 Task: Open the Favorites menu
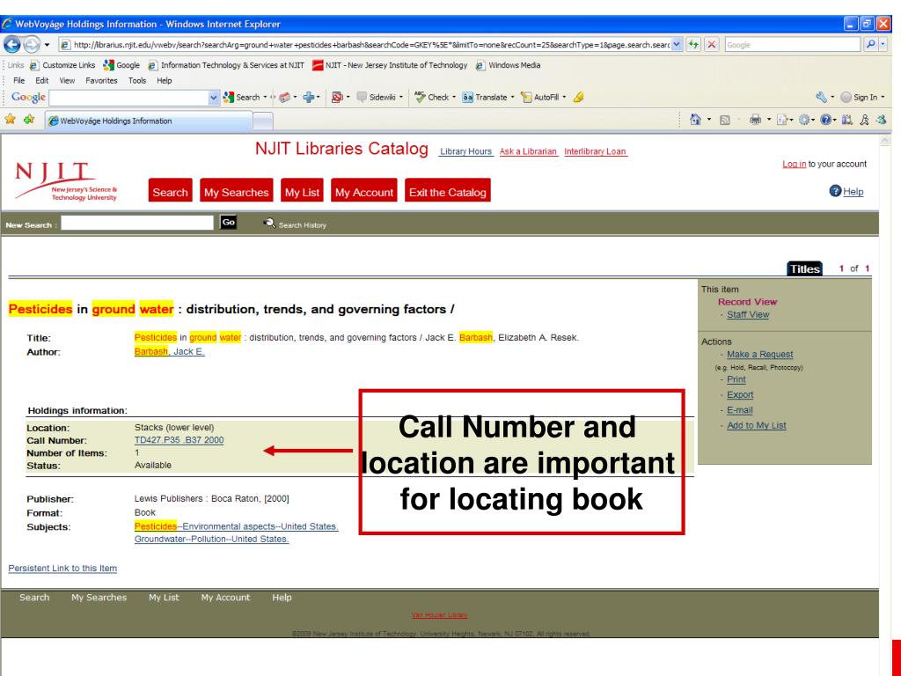[101, 80]
